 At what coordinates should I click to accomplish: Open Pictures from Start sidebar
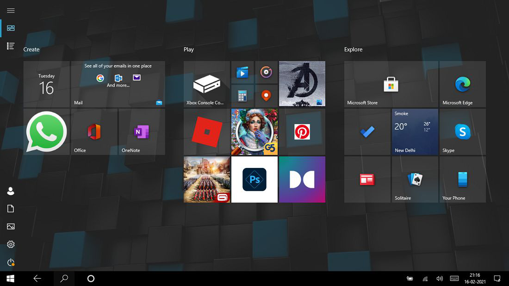click(11, 227)
